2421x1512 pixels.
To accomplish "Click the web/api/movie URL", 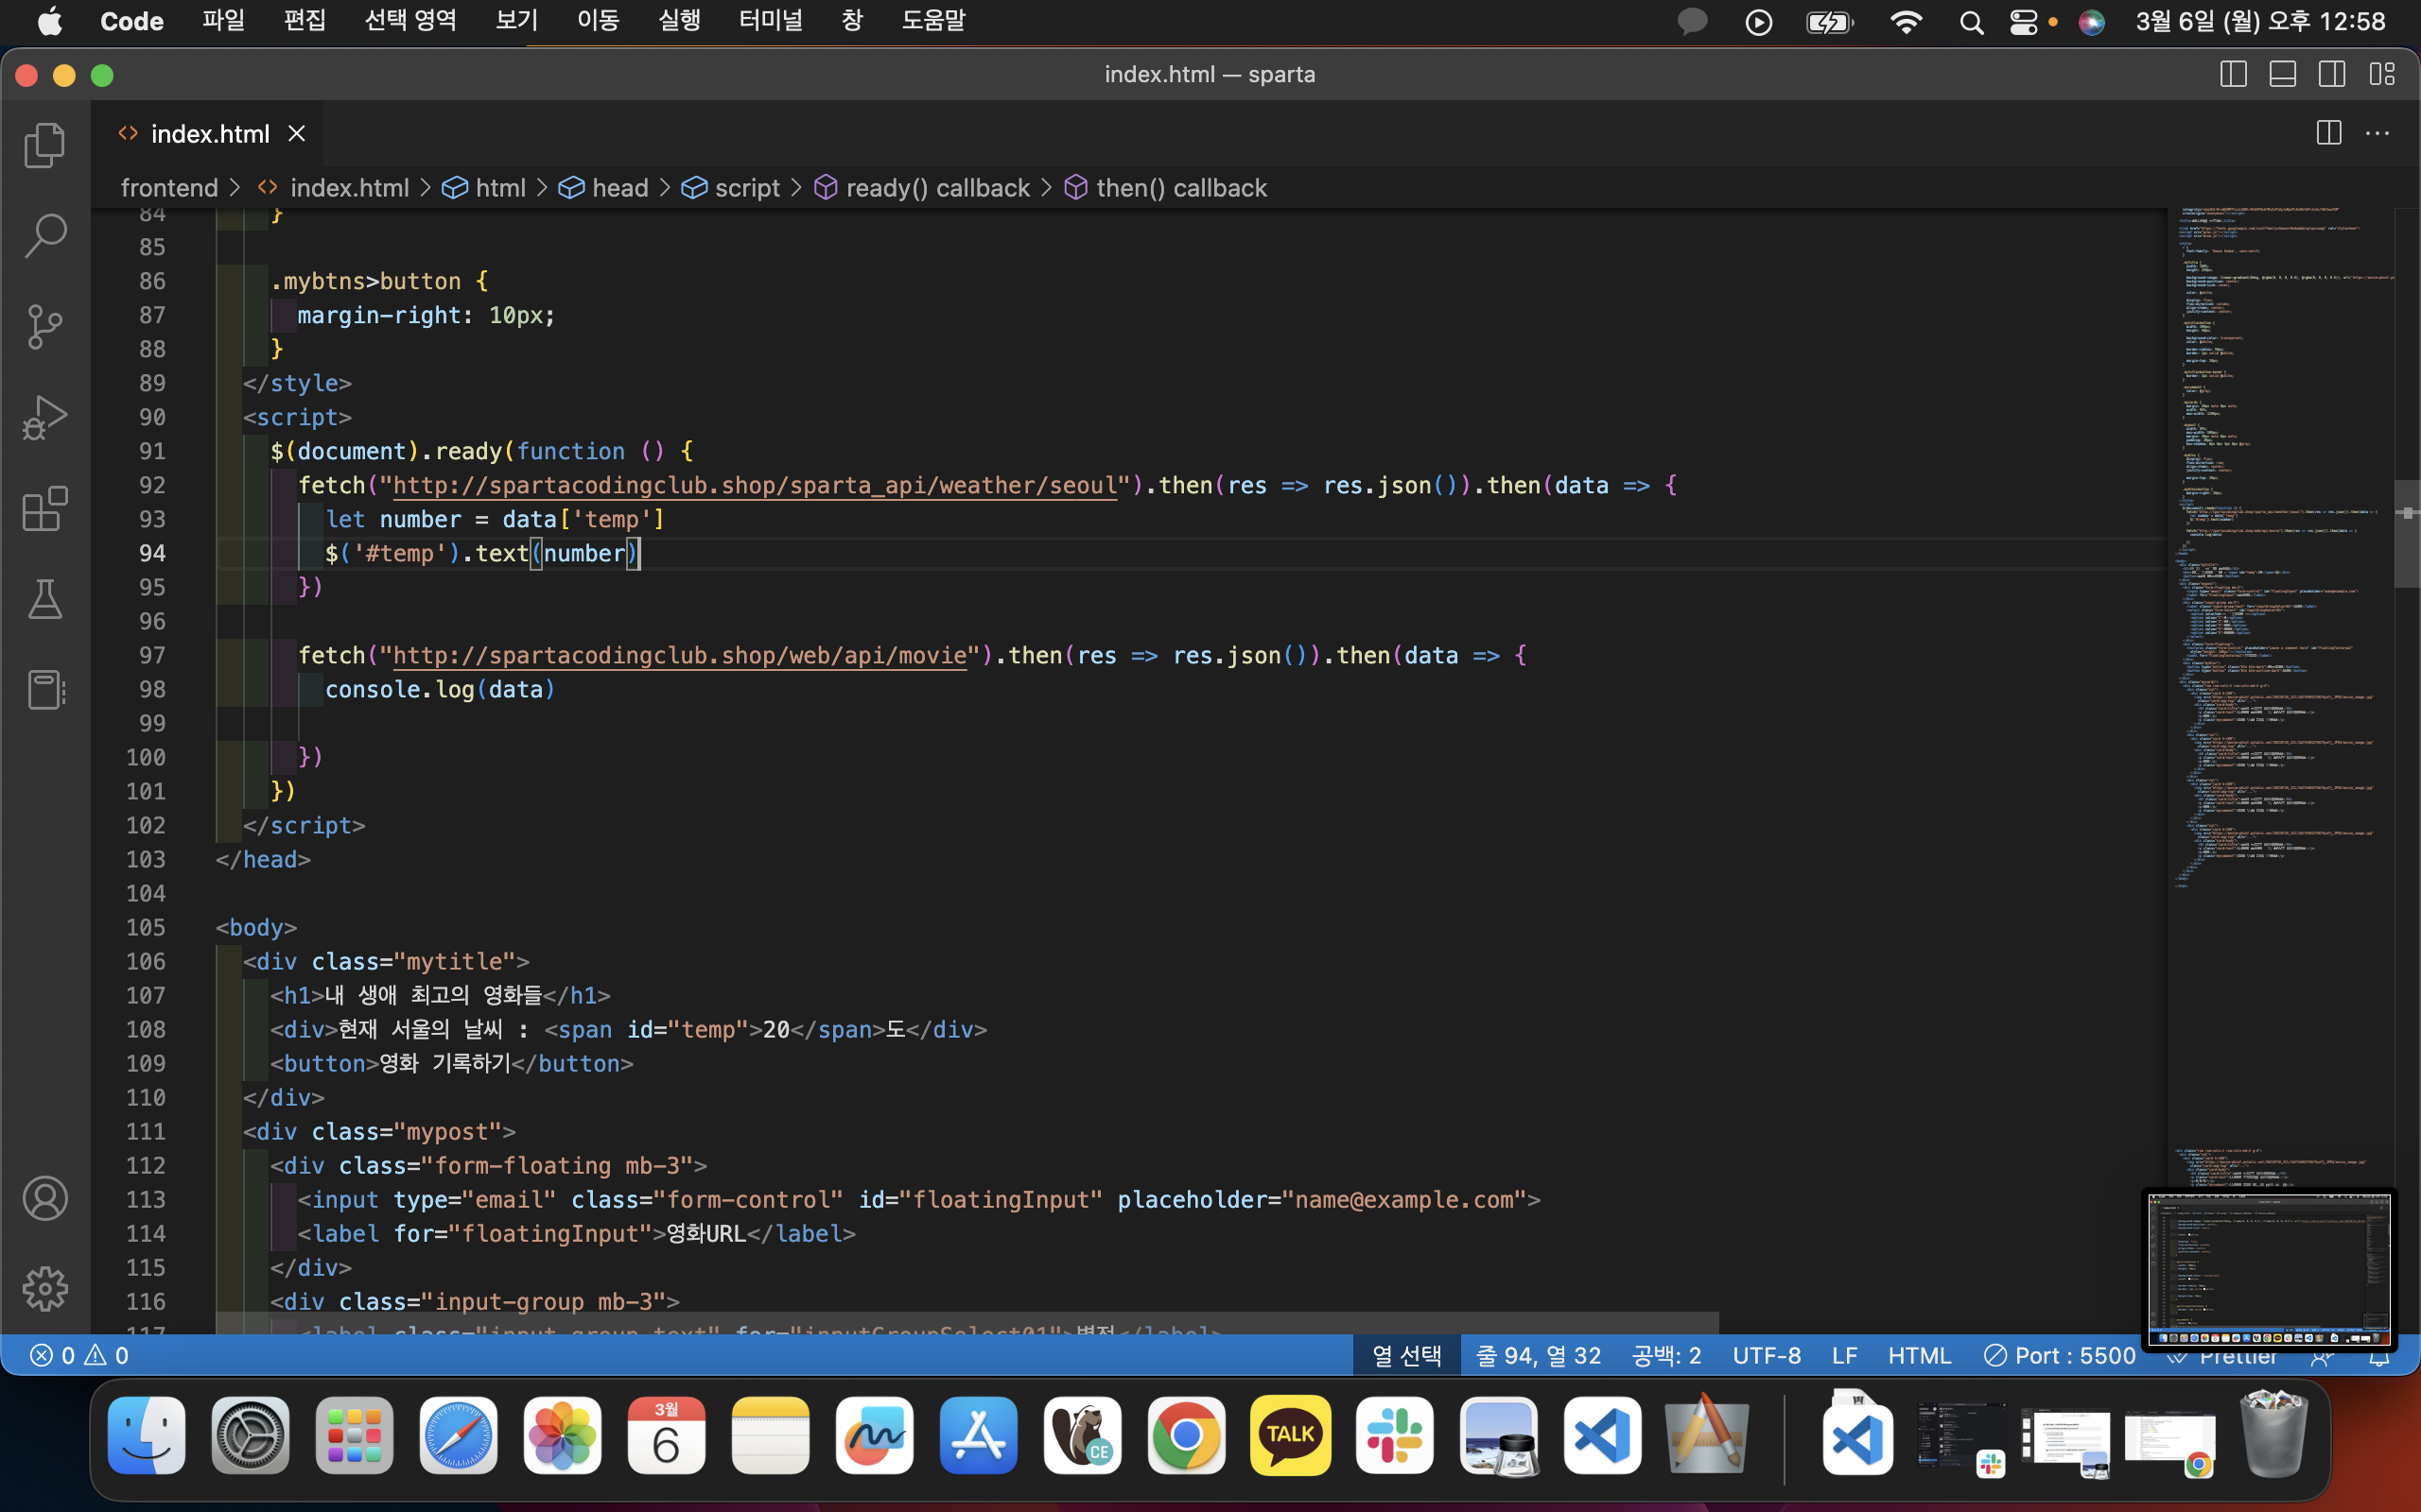I will 679,655.
